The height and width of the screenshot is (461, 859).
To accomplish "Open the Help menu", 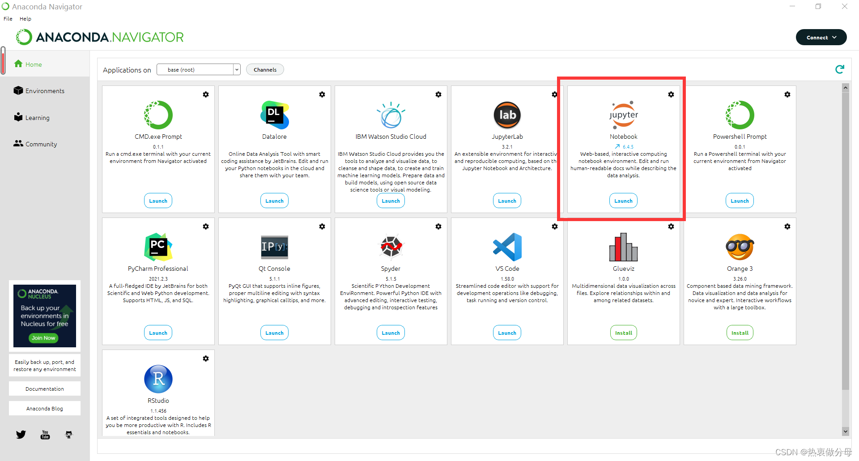I will 26,19.
